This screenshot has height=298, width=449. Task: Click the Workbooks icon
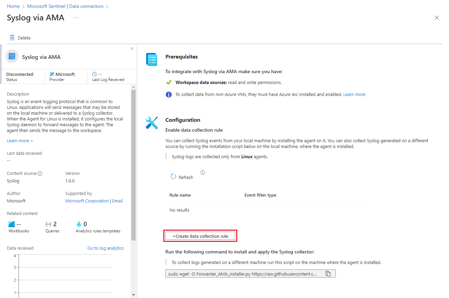point(12,224)
